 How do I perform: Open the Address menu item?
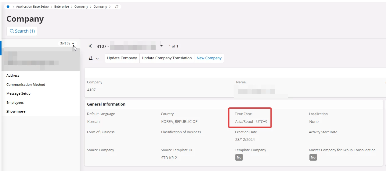13,75
